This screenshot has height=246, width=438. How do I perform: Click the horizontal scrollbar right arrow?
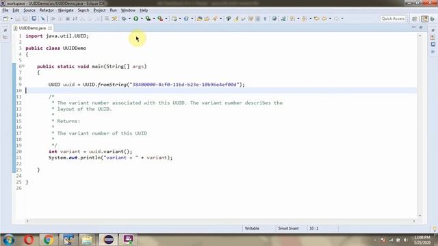click(x=414, y=221)
